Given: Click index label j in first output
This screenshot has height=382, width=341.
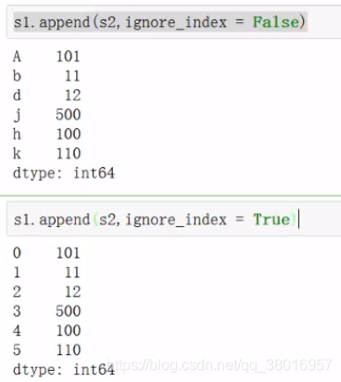Looking at the screenshot, I should point(17,115).
